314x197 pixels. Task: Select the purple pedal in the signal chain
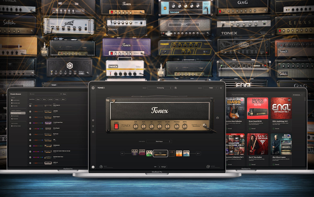tap(135, 152)
